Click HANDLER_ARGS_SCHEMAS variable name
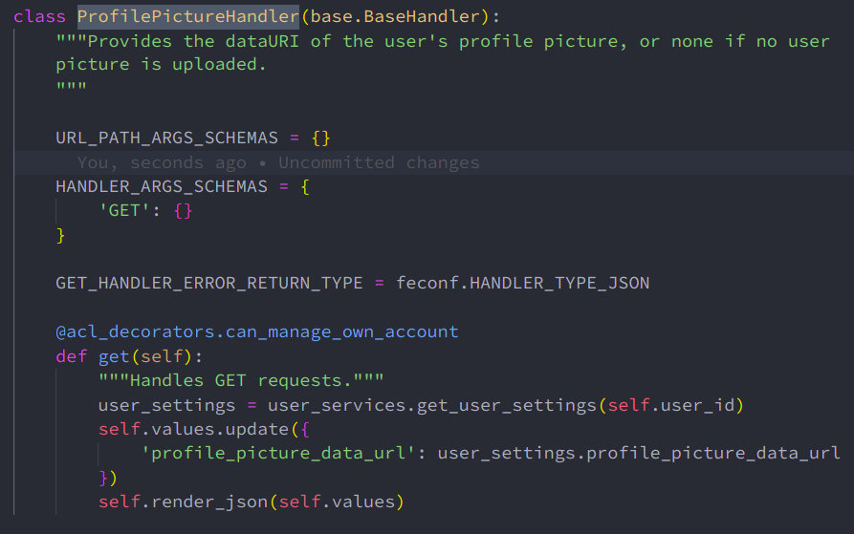This screenshot has height=534, width=854. coord(162,186)
